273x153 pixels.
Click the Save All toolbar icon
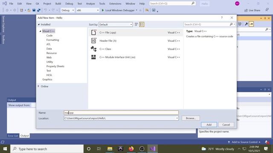(39, 10)
